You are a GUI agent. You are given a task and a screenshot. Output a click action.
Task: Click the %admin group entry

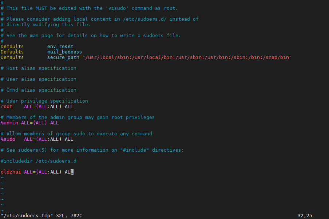pos(9,123)
